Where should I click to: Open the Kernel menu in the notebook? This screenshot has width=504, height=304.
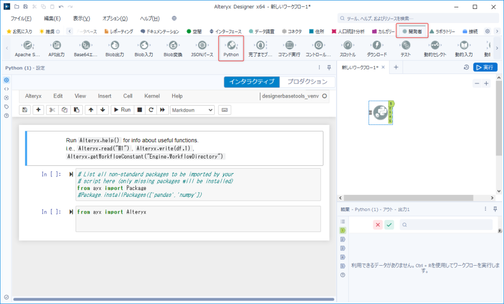(152, 96)
